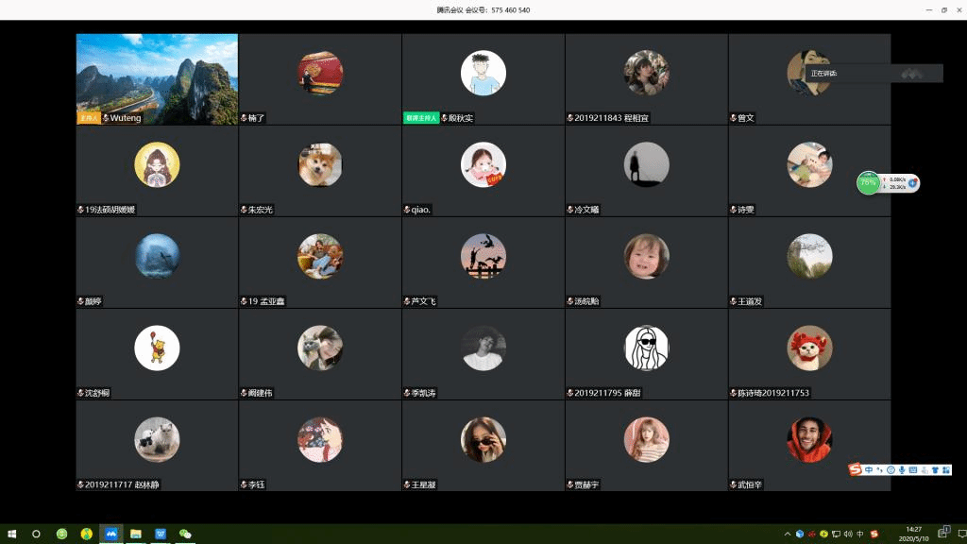This screenshot has height=544, width=967.
Task: Toggle punctuation mode on Sogou toolbar
Action: 879,469
